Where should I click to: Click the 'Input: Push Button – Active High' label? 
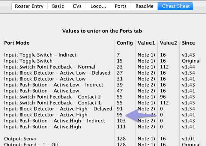click(x=42, y=127)
